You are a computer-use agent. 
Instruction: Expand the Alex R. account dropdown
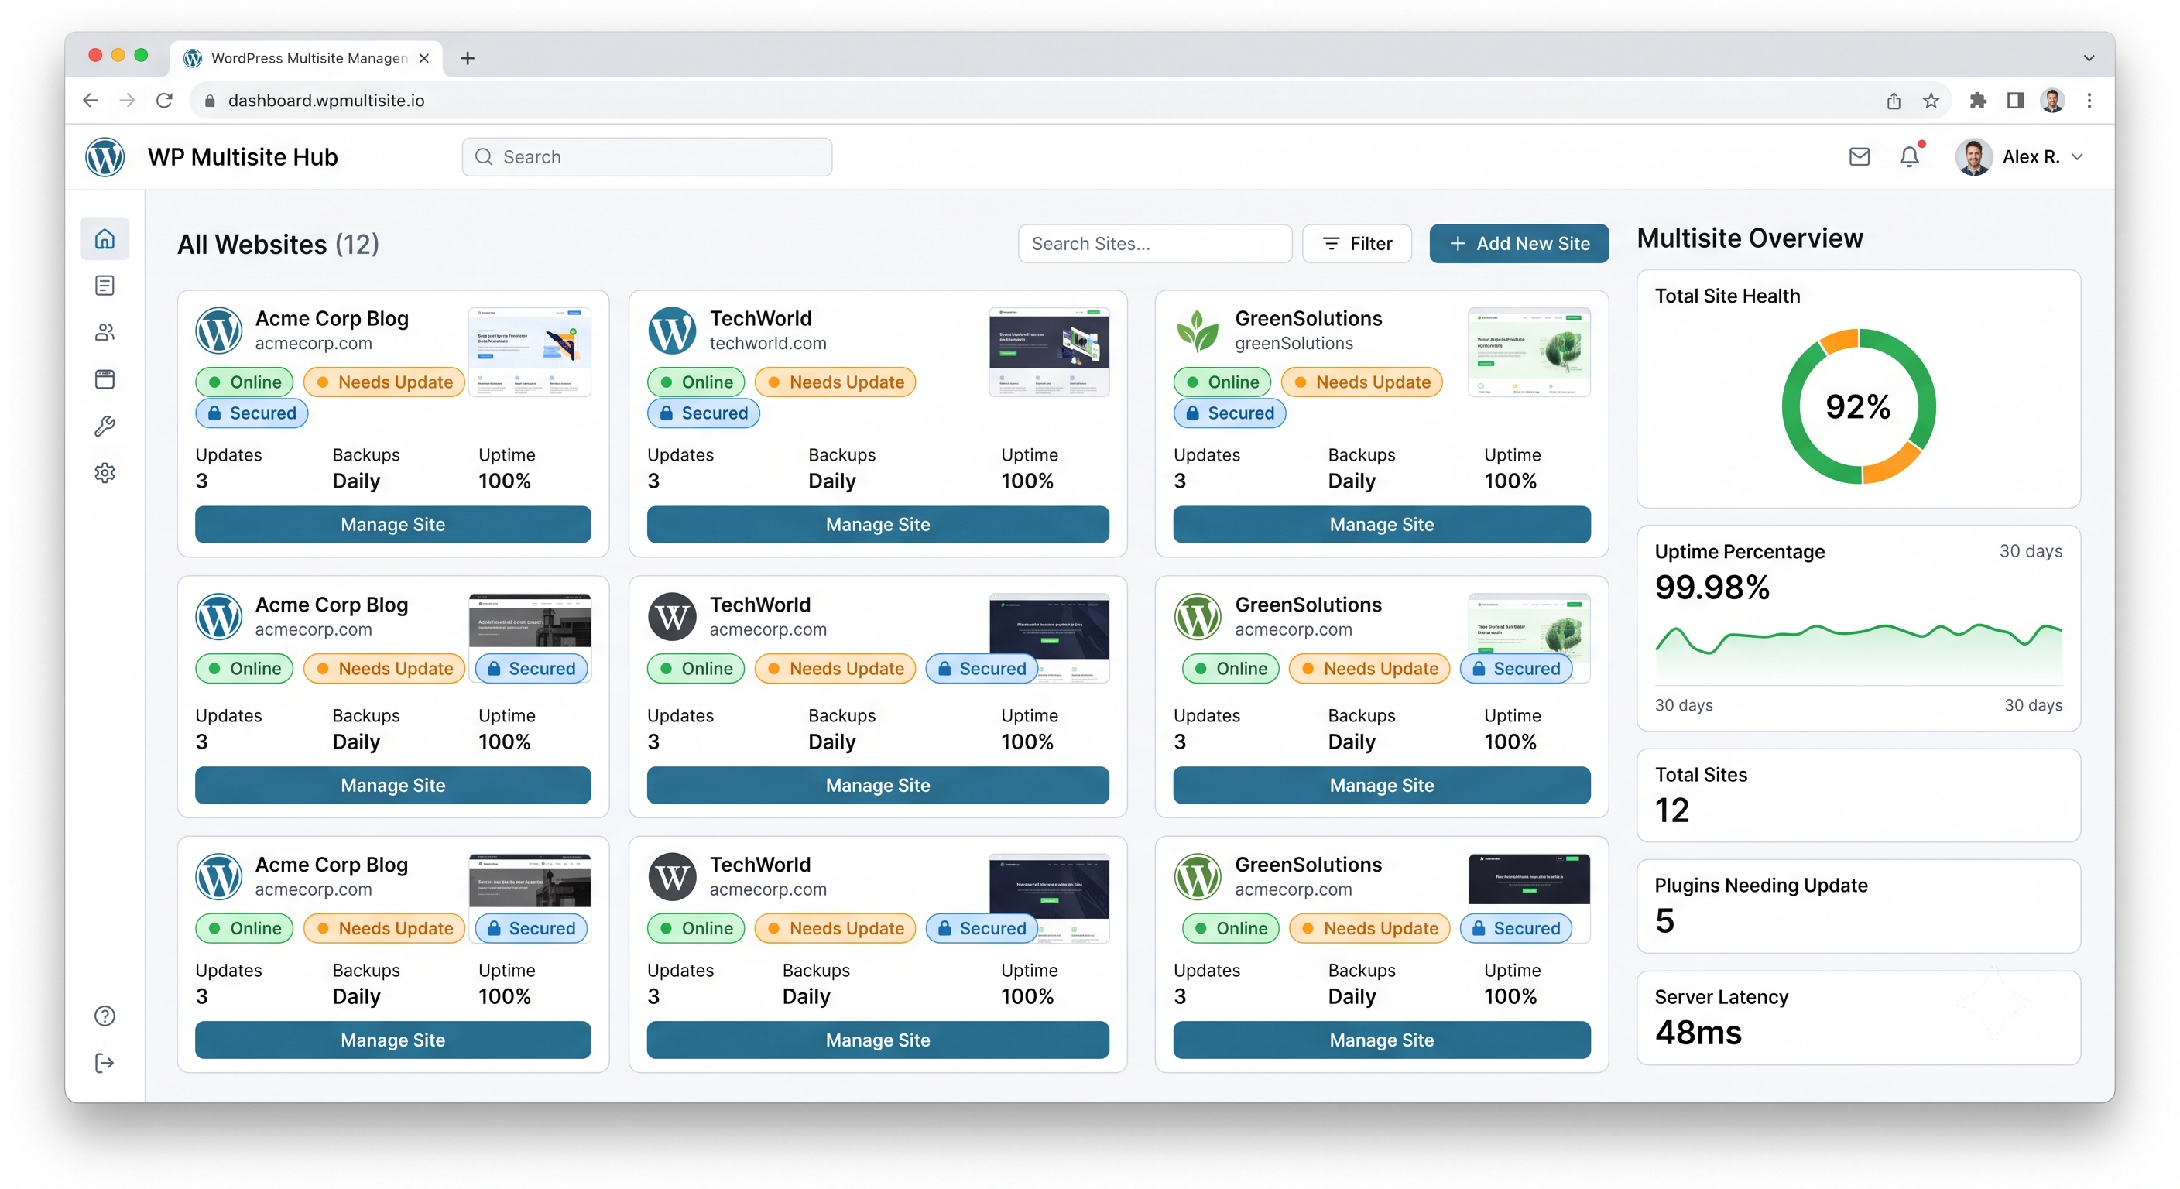click(x=2021, y=157)
